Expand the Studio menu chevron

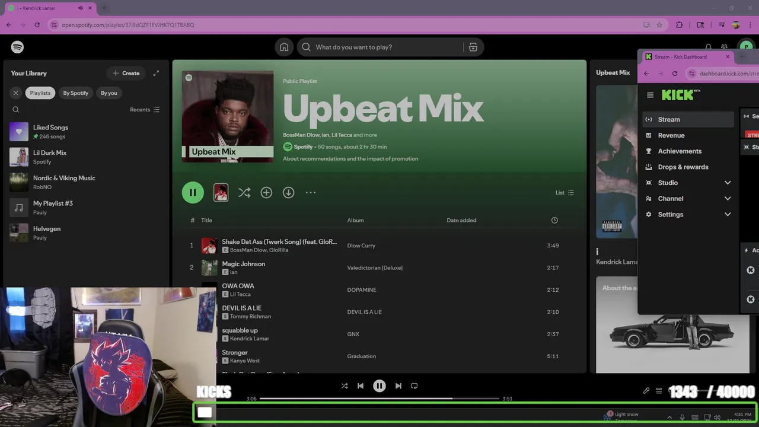728,183
